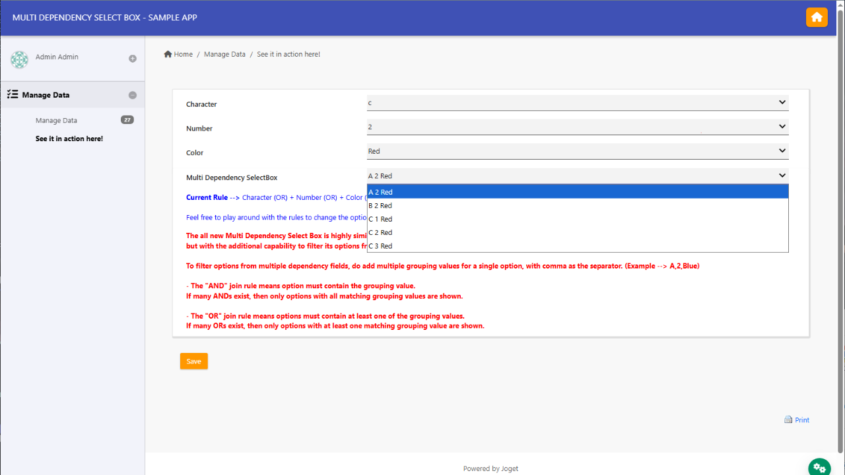This screenshot has height=475, width=845.
Task: Click the Manage Data checklist icon
Action: (x=13, y=94)
